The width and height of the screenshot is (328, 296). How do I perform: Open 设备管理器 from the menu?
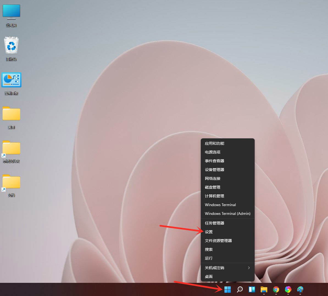[215, 169]
